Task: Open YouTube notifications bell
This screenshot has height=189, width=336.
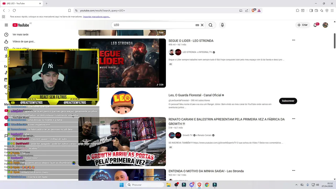Action: 315,25
